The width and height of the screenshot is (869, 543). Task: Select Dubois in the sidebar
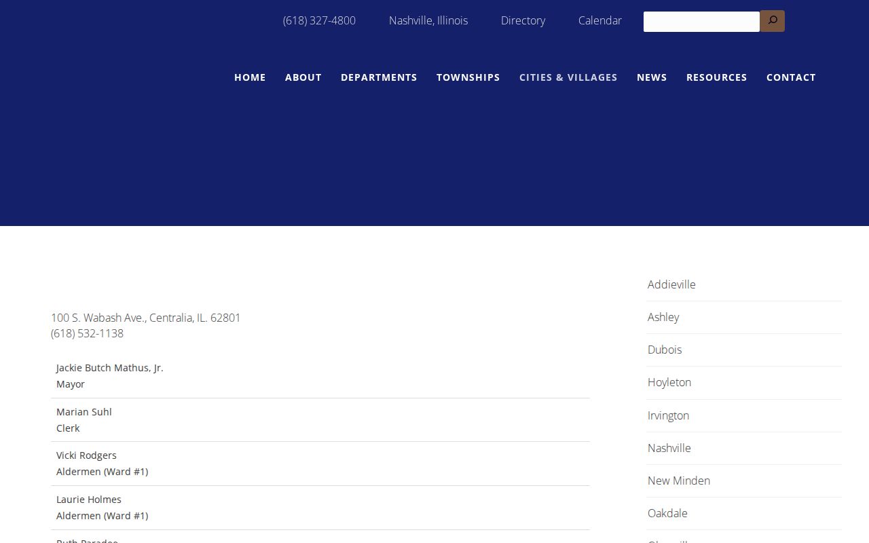point(665,350)
